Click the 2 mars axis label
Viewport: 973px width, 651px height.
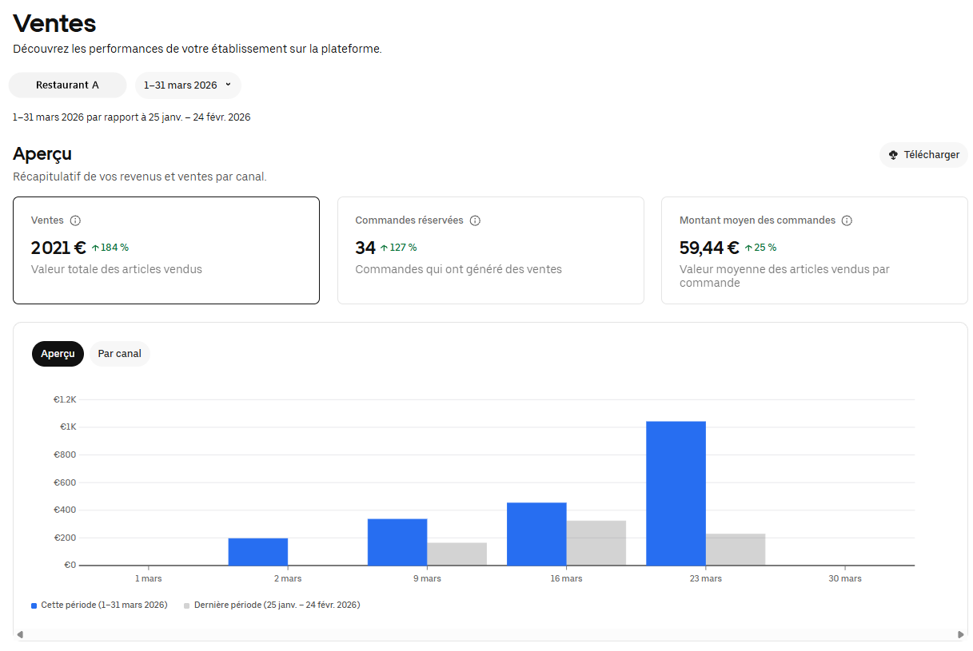(x=288, y=578)
